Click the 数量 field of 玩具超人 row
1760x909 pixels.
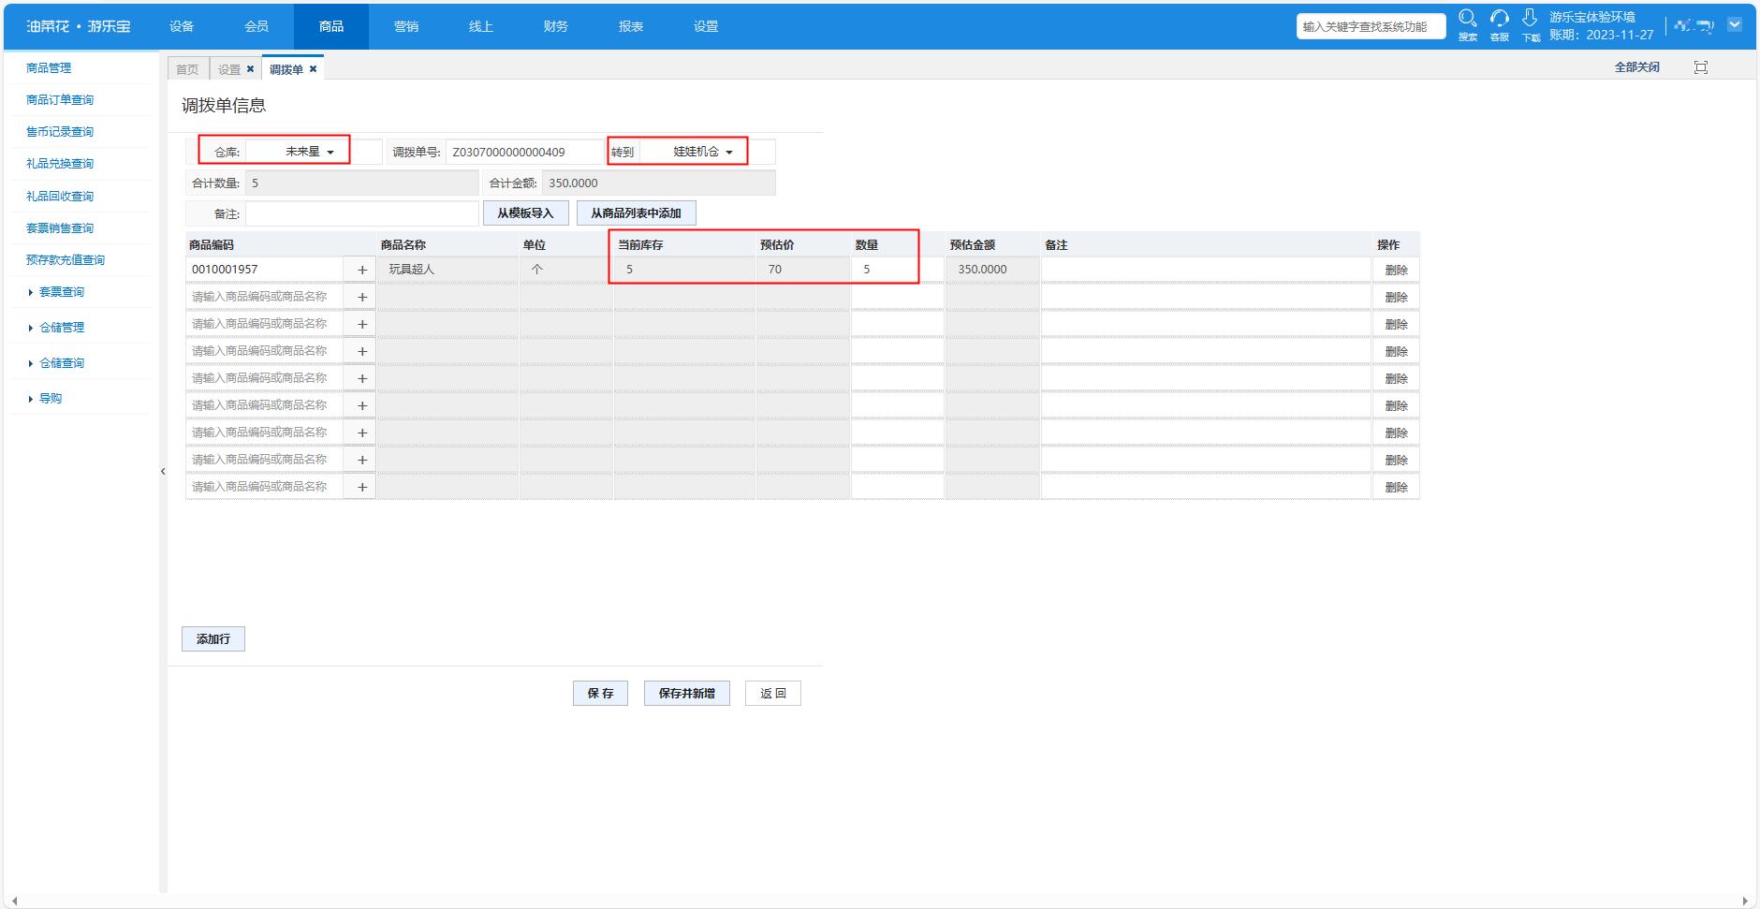point(897,270)
